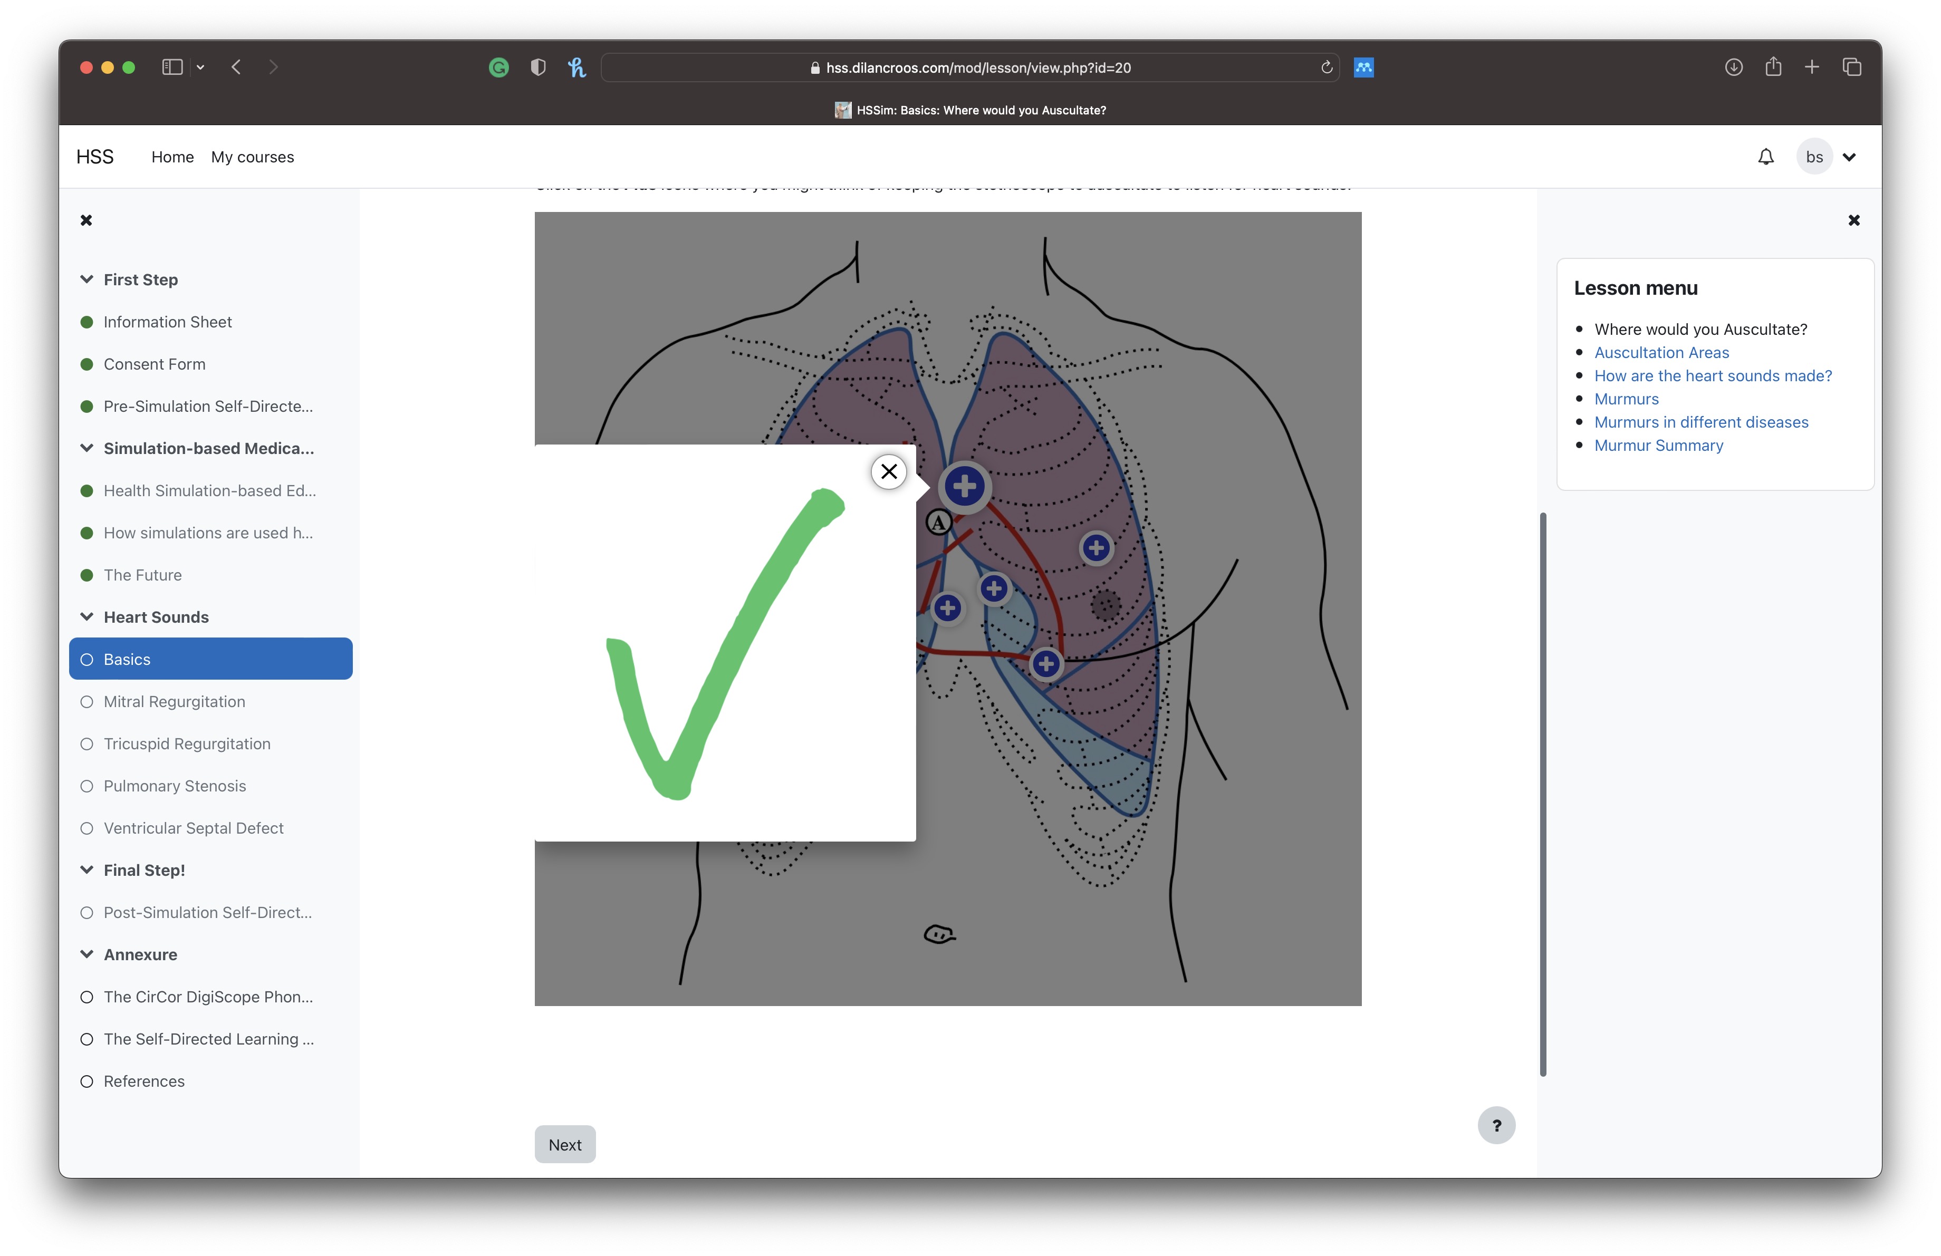Viewport: 1941px width, 1256px height.
Task: Show Safari downloads
Action: point(1734,67)
